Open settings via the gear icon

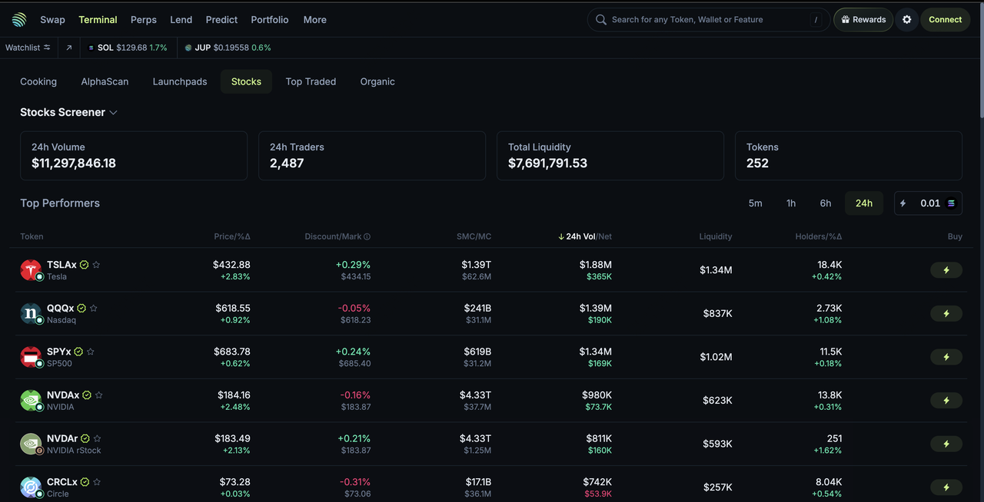(907, 19)
